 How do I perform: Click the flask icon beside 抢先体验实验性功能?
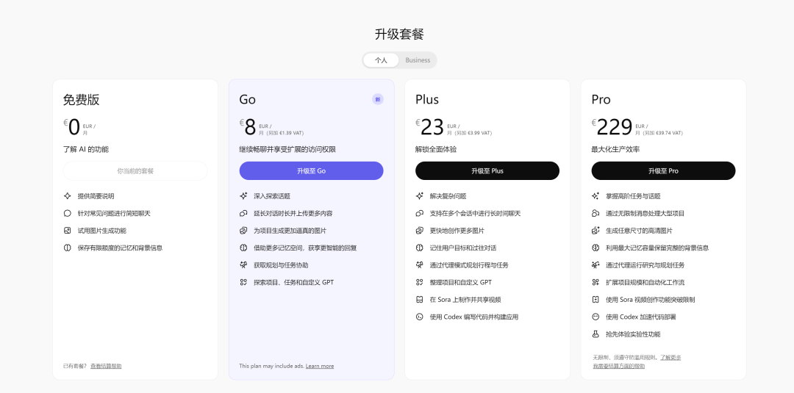[x=595, y=334]
